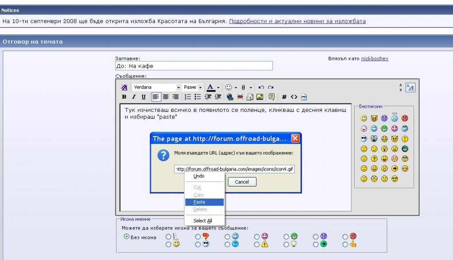Click the 'Заглавие' title input field
This screenshot has height=260, width=453.
(194, 66)
